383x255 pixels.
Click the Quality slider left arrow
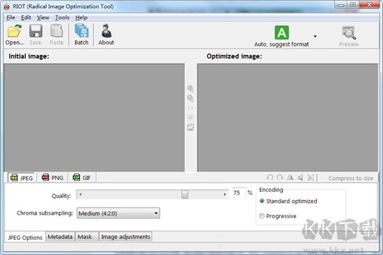tap(80, 195)
